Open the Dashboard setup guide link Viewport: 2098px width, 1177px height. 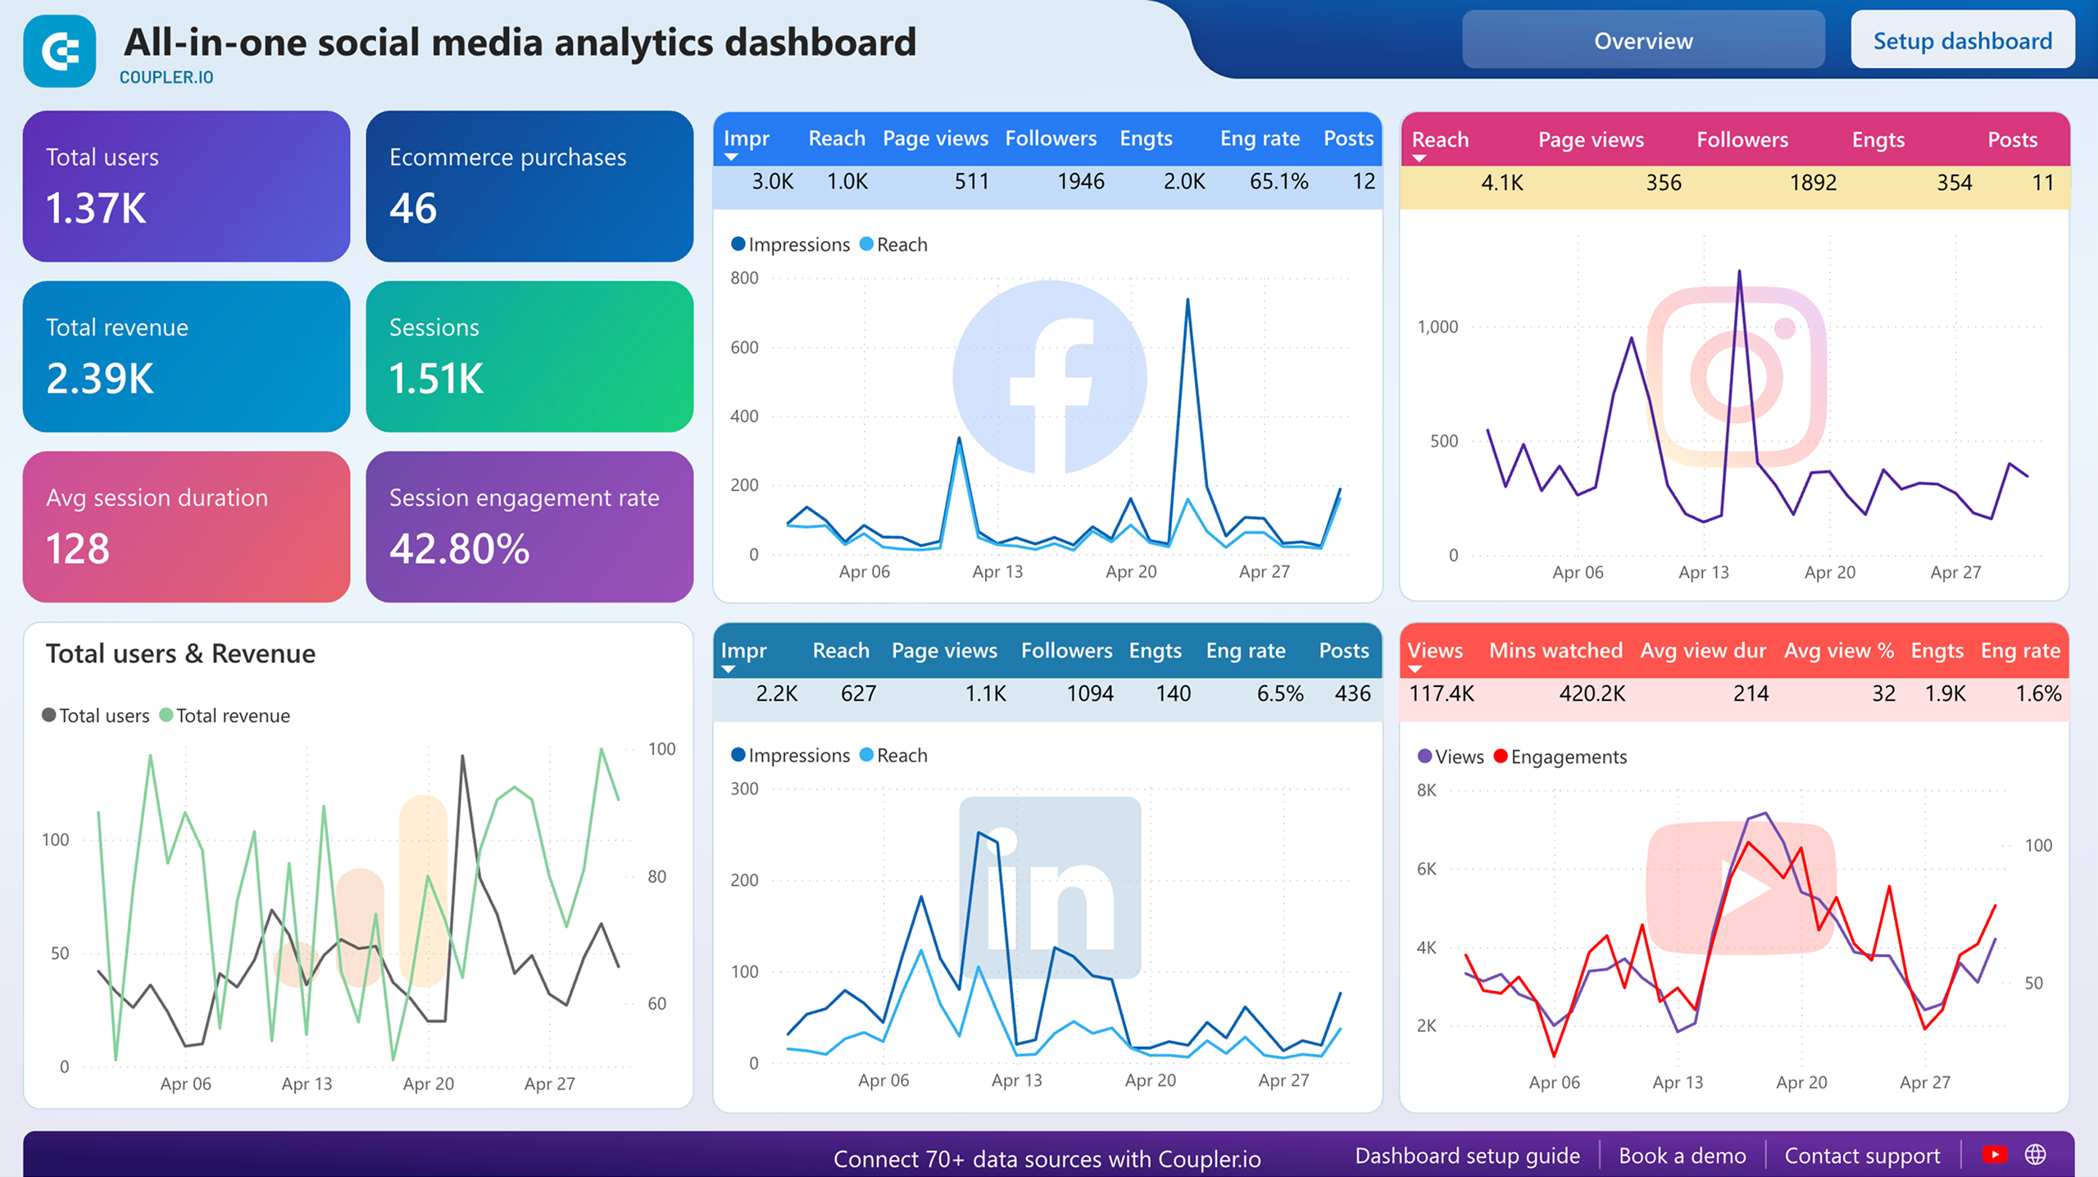[x=1468, y=1155]
